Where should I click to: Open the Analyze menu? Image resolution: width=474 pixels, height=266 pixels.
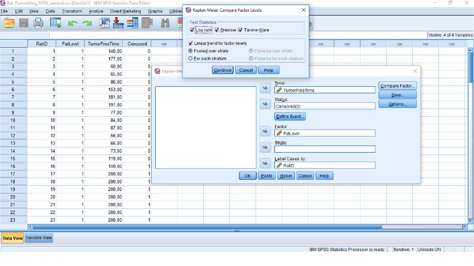(96, 11)
